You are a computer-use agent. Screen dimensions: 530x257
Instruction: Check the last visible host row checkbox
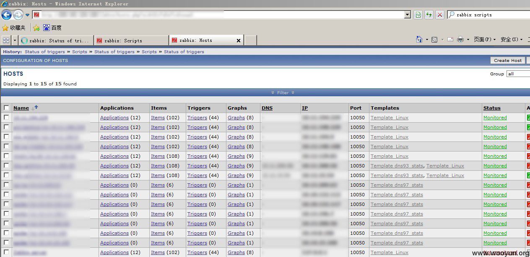point(6,252)
